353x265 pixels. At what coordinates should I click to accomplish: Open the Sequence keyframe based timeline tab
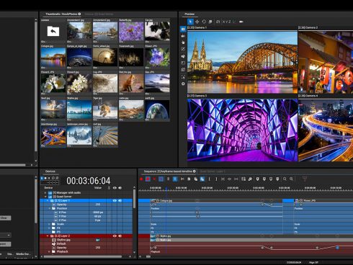(x=169, y=171)
